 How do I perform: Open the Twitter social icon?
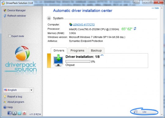[19, 113]
